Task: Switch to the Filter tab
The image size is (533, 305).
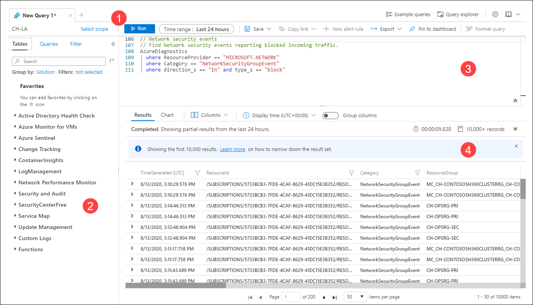Action: (76, 44)
